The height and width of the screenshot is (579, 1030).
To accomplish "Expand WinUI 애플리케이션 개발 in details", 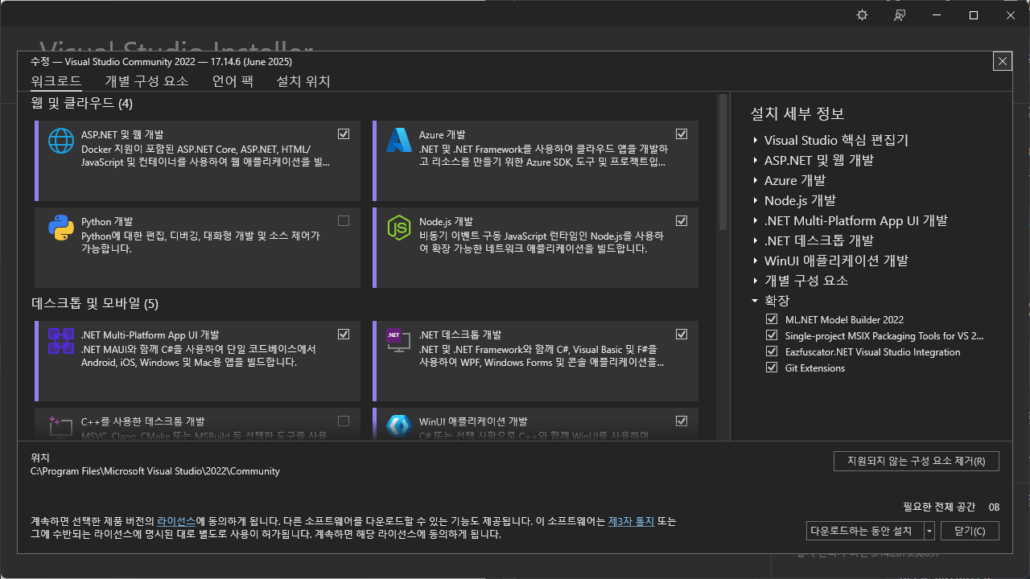I will 756,261.
